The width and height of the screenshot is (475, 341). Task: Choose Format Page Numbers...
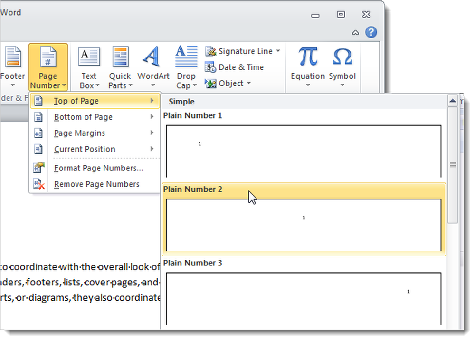pyautogui.click(x=95, y=168)
